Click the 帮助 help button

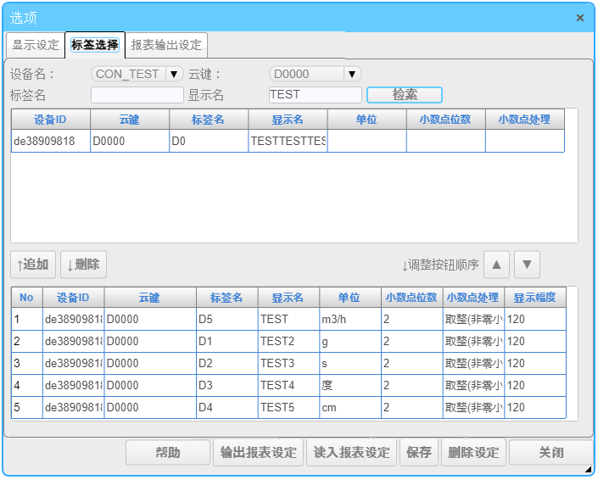point(168,452)
